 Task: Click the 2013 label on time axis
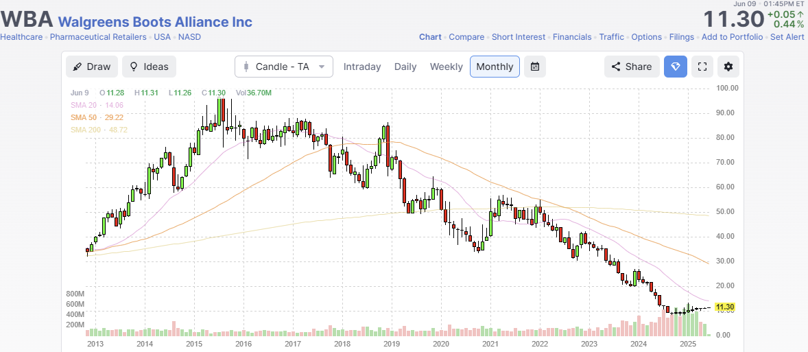pyautogui.click(x=95, y=344)
